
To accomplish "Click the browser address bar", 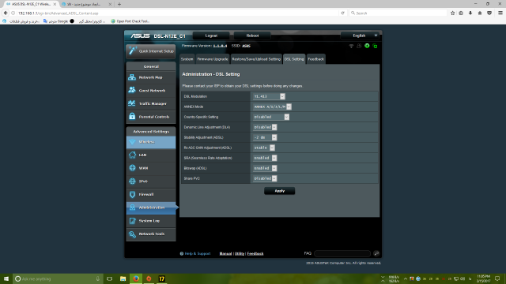I will (x=177, y=13).
